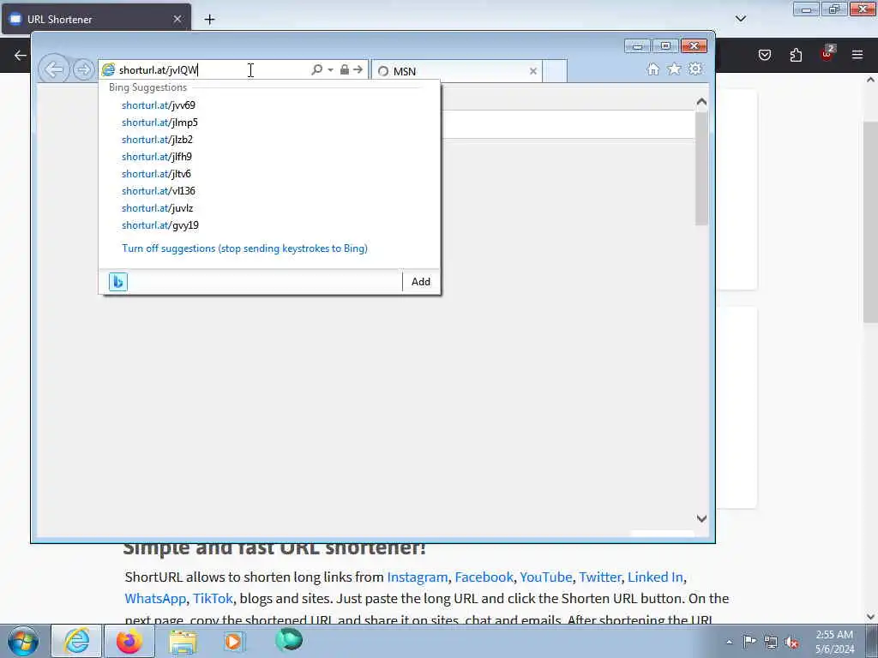
Task: Open the address bar autocomplete dropdown arrow
Action: pyautogui.click(x=330, y=70)
